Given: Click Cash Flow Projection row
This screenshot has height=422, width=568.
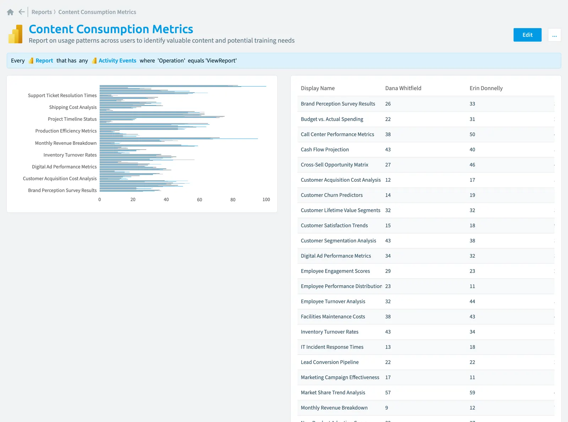Looking at the screenshot, I should click(426, 150).
